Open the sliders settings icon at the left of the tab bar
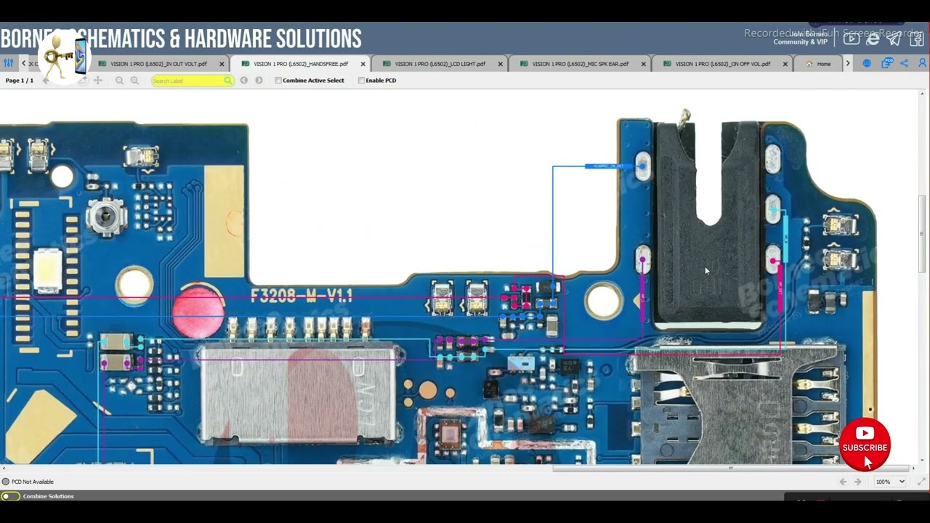 click(x=9, y=64)
